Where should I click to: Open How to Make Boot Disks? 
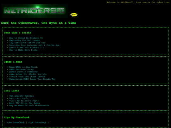[x=23, y=50]
